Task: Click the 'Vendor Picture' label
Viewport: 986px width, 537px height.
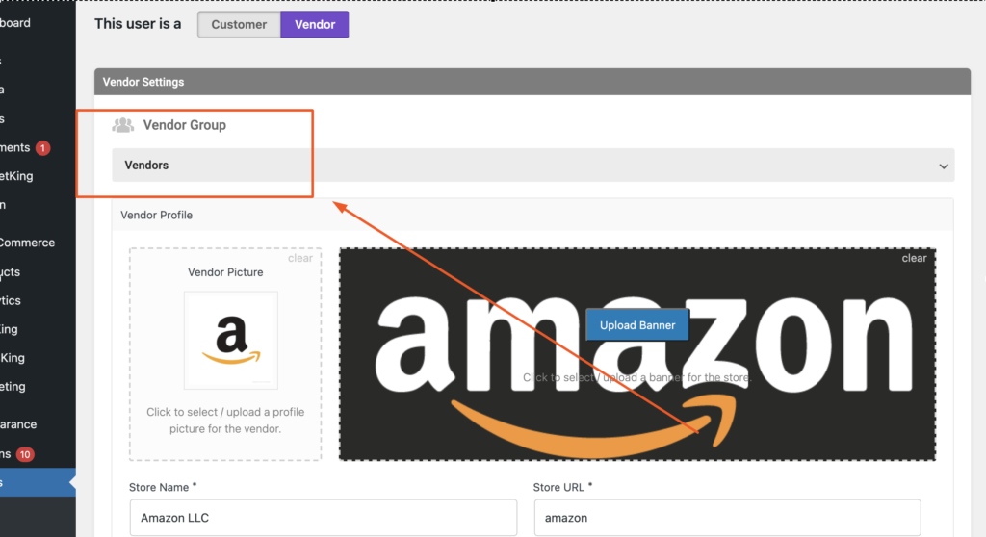Action: (x=225, y=272)
